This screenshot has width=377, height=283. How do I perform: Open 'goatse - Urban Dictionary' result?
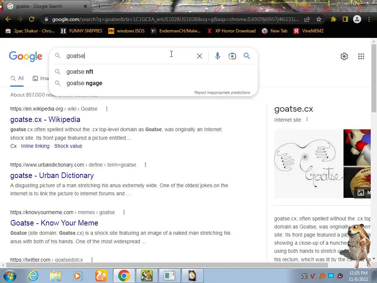(x=52, y=175)
